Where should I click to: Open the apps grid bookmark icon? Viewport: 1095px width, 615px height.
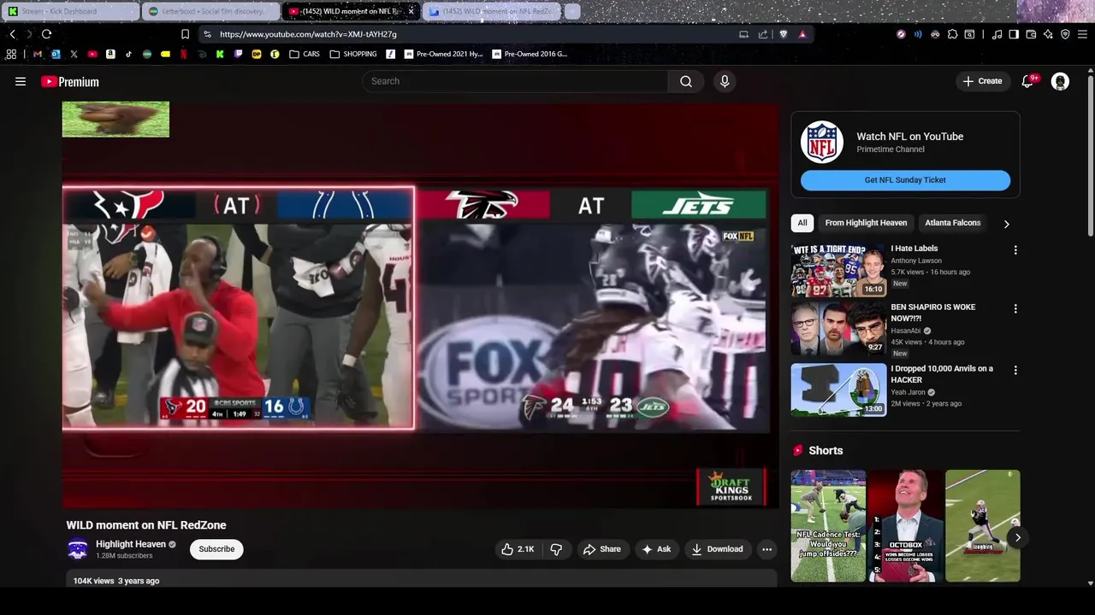coord(11,54)
